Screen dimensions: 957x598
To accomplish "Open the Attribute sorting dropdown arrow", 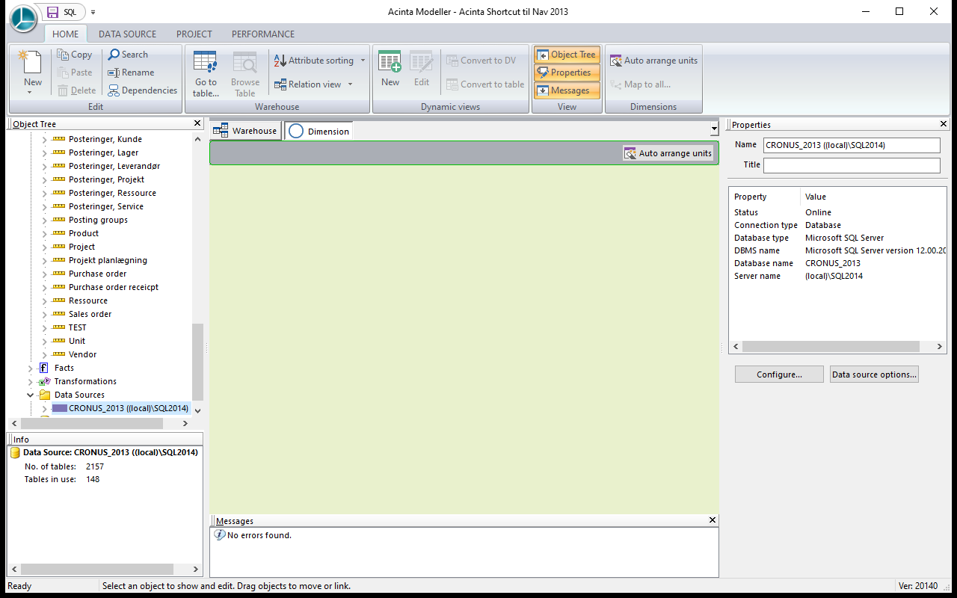I will coord(363,61).
